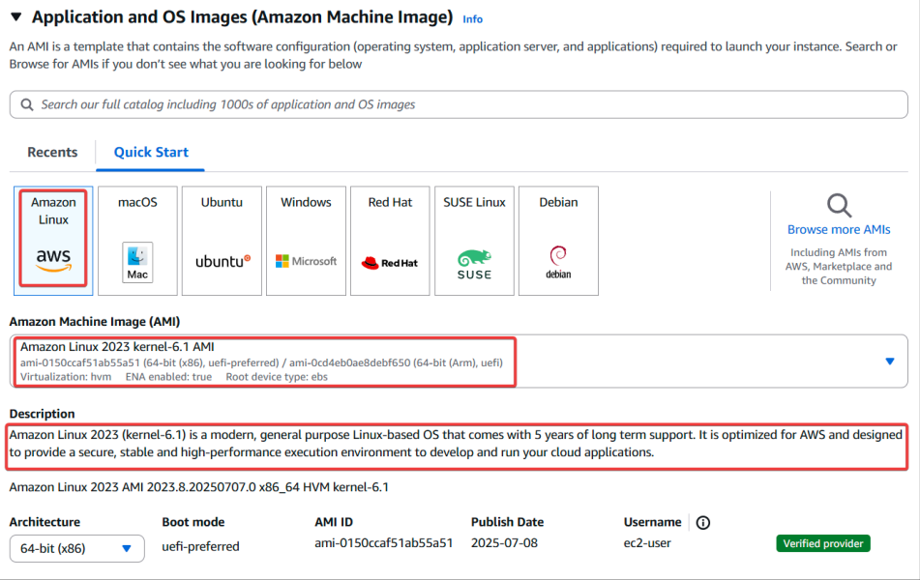Click the search magnifier icon in catalog box
Viewport: 920px width, 580px height.
point(27,104)
